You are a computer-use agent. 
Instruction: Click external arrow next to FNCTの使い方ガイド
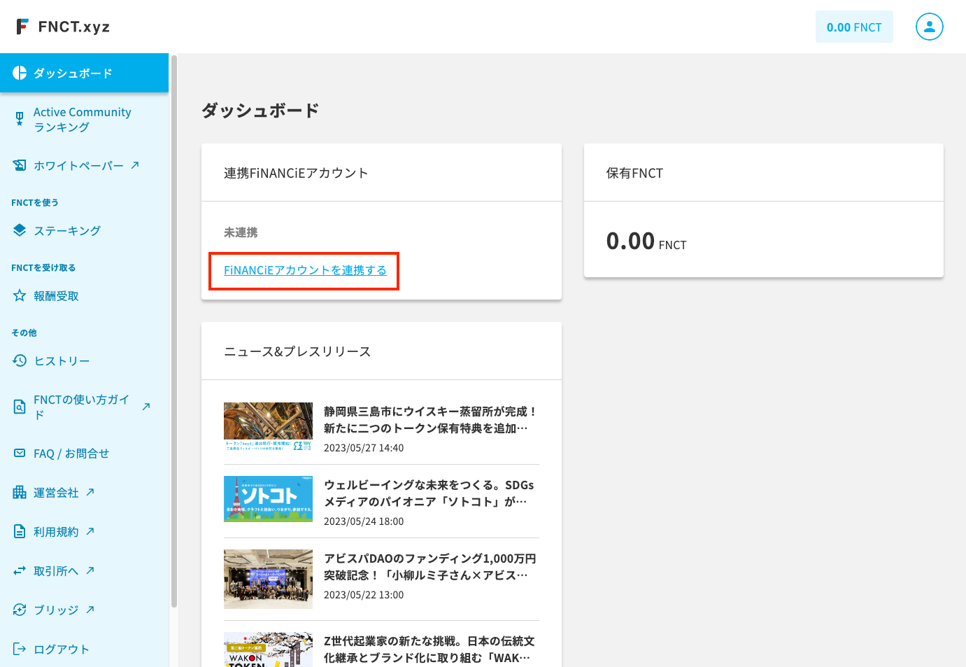pyautogui.click(x=146, y=406)
